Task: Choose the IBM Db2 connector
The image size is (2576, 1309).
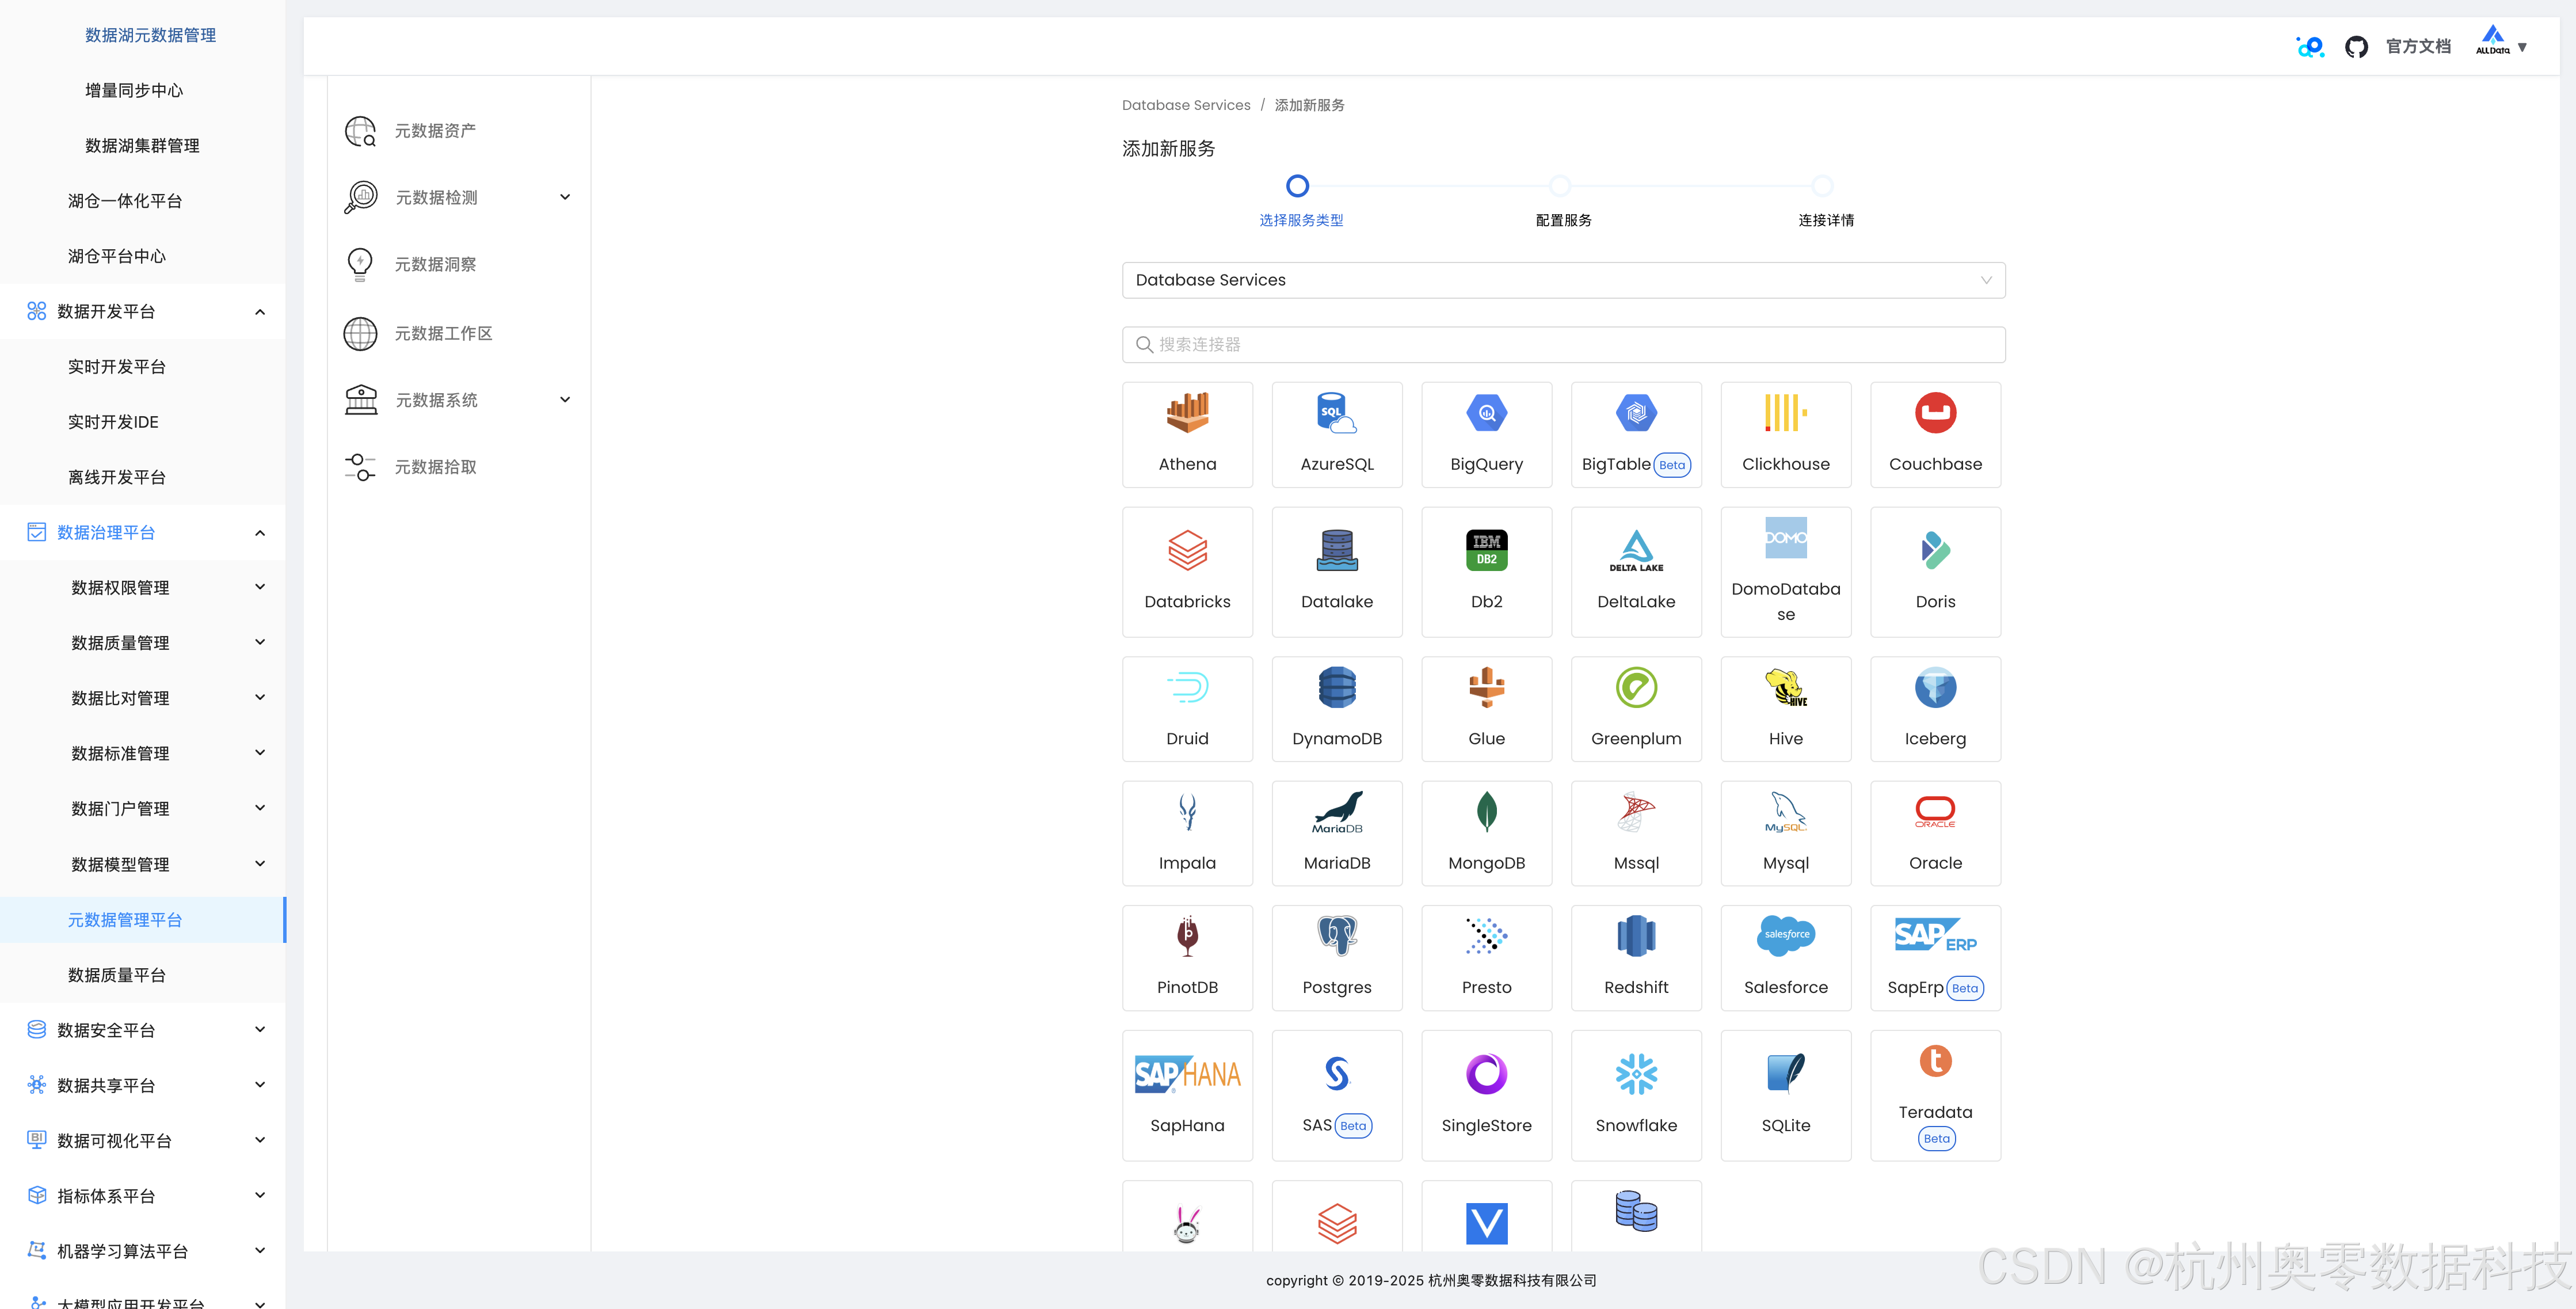Action: click(x=1486, y=572)
